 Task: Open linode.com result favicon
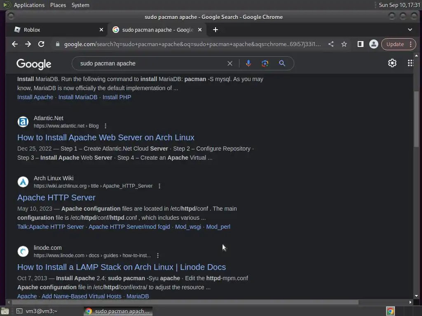point(23,251)
